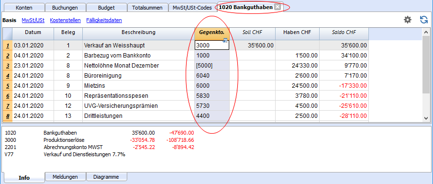Click the red Saldo value -17'330.00
This screenshot has width=433, height=184.
click(344, 85)
